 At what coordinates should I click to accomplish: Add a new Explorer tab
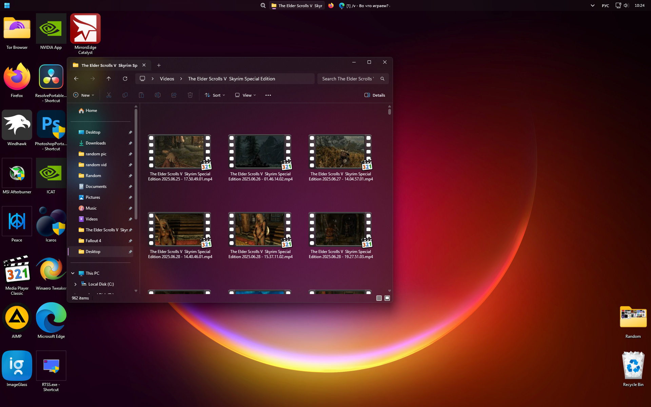pos(159,65)
